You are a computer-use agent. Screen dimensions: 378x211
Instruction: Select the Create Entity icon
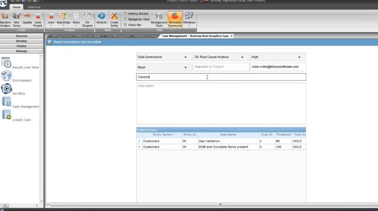[114, 20]
